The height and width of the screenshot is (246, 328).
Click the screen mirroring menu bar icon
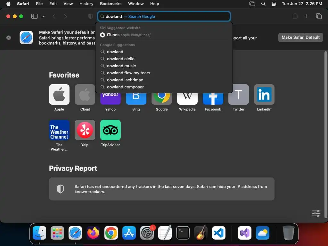(x=252, y=4)
